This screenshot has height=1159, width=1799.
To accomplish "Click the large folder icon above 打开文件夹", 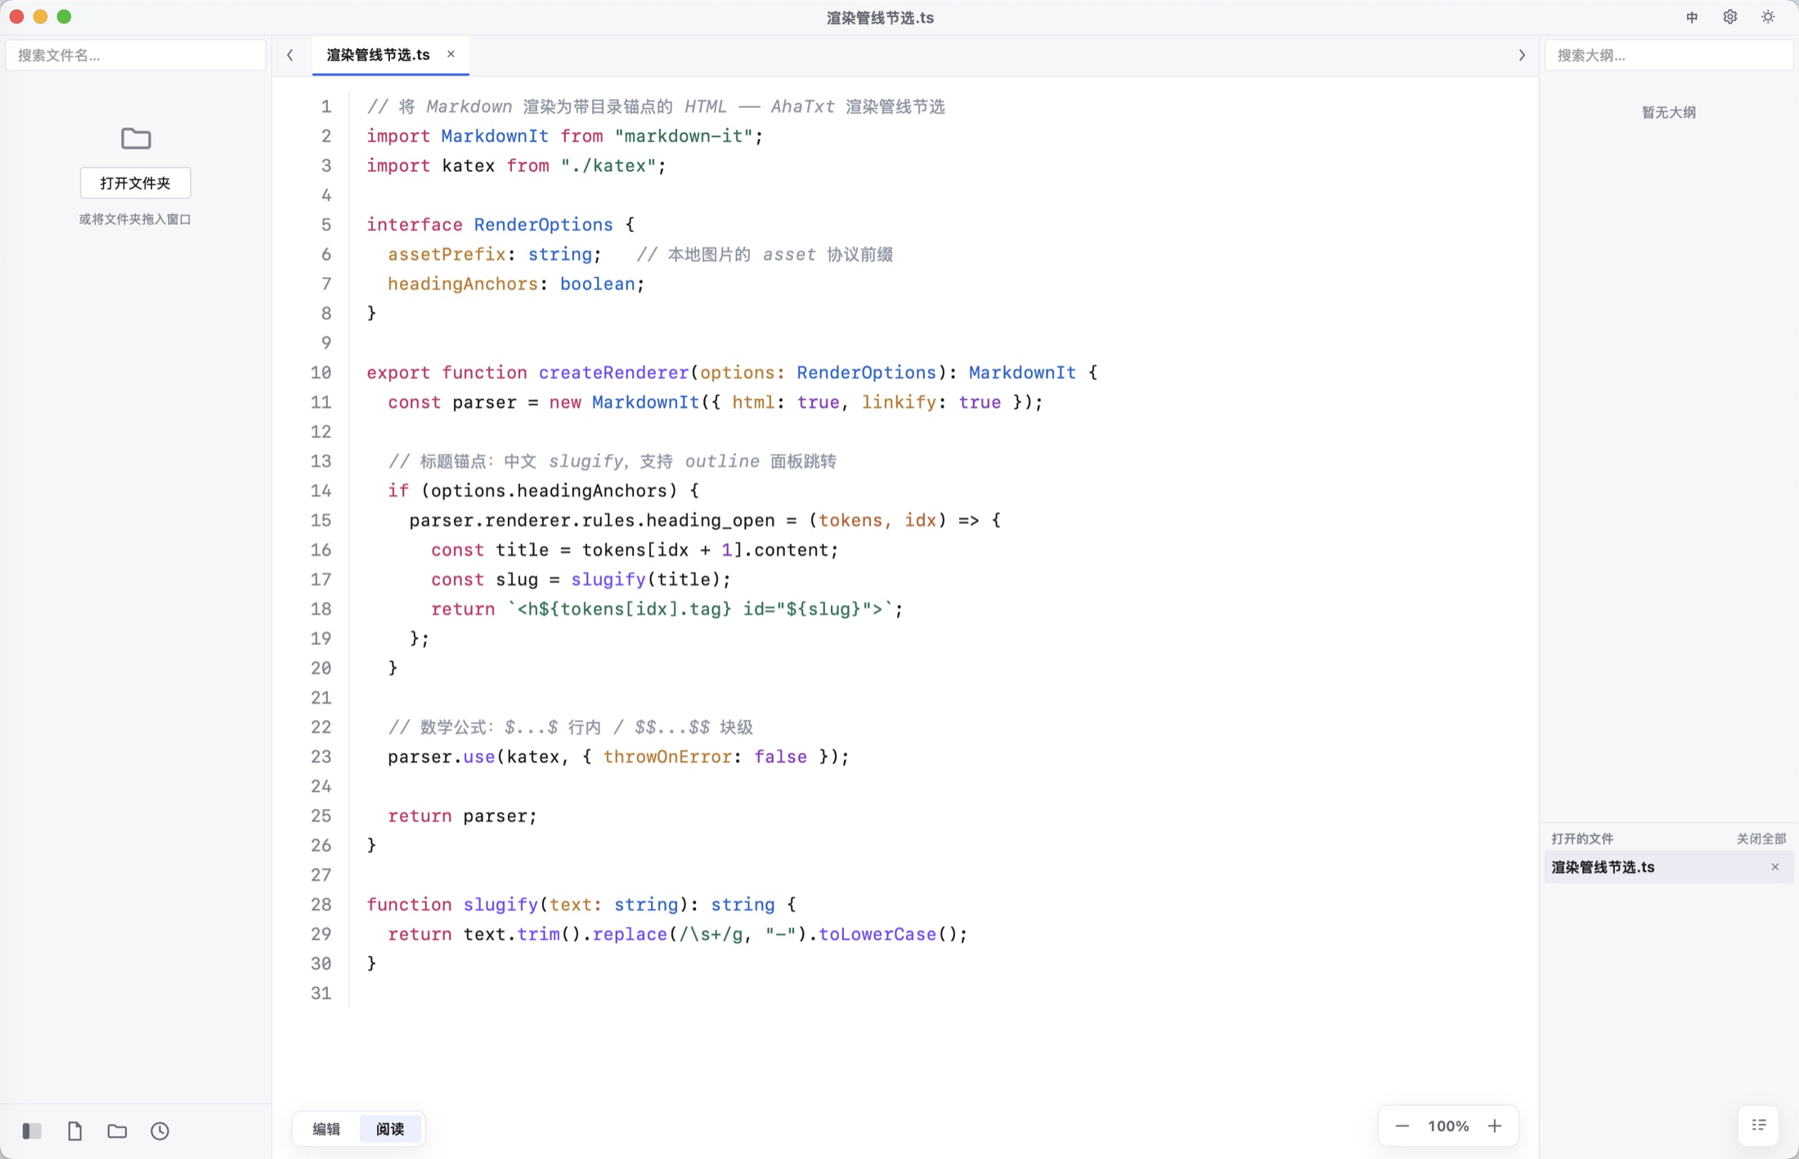I will pyautogui.click(x=136, y=138).
